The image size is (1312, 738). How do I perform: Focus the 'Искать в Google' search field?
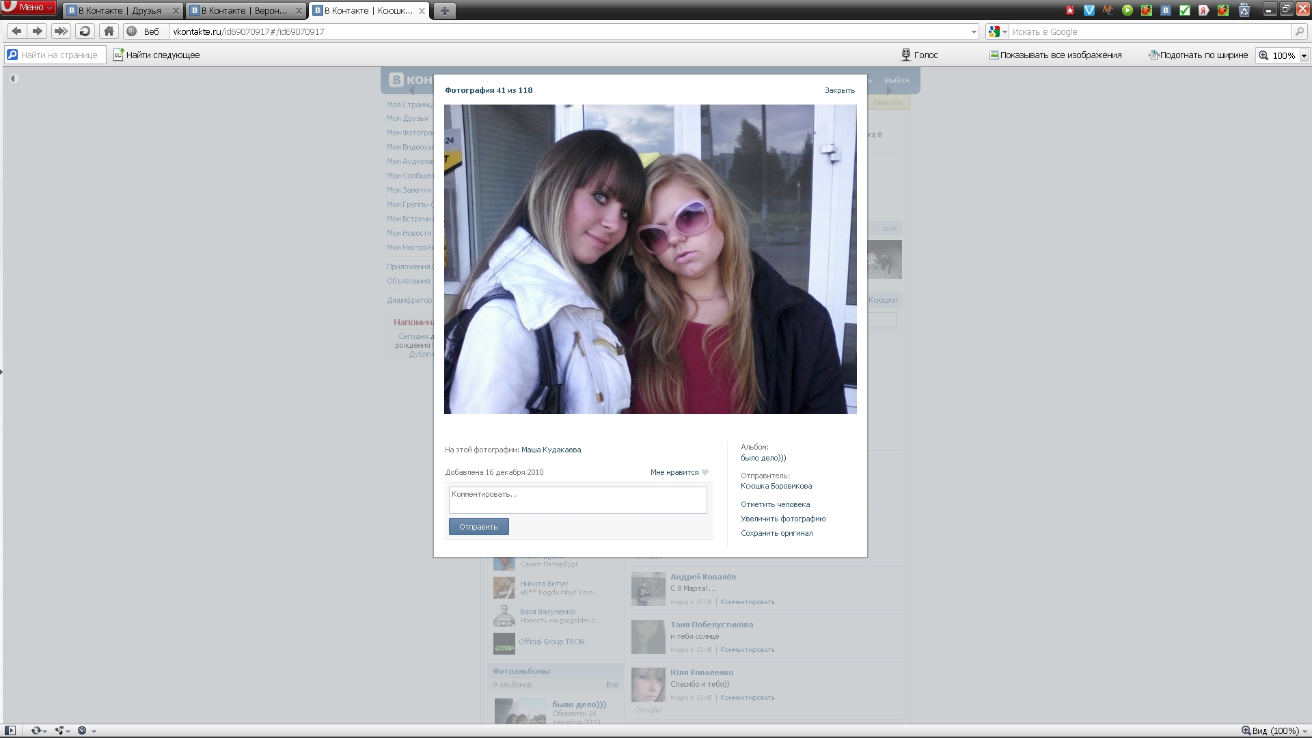(x=1151, y=31)
